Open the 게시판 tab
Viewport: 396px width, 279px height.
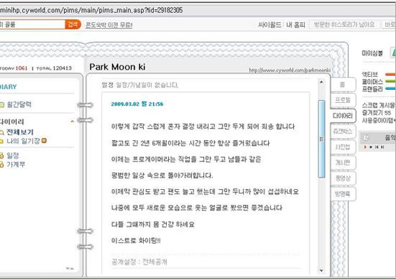click(343, 163)
